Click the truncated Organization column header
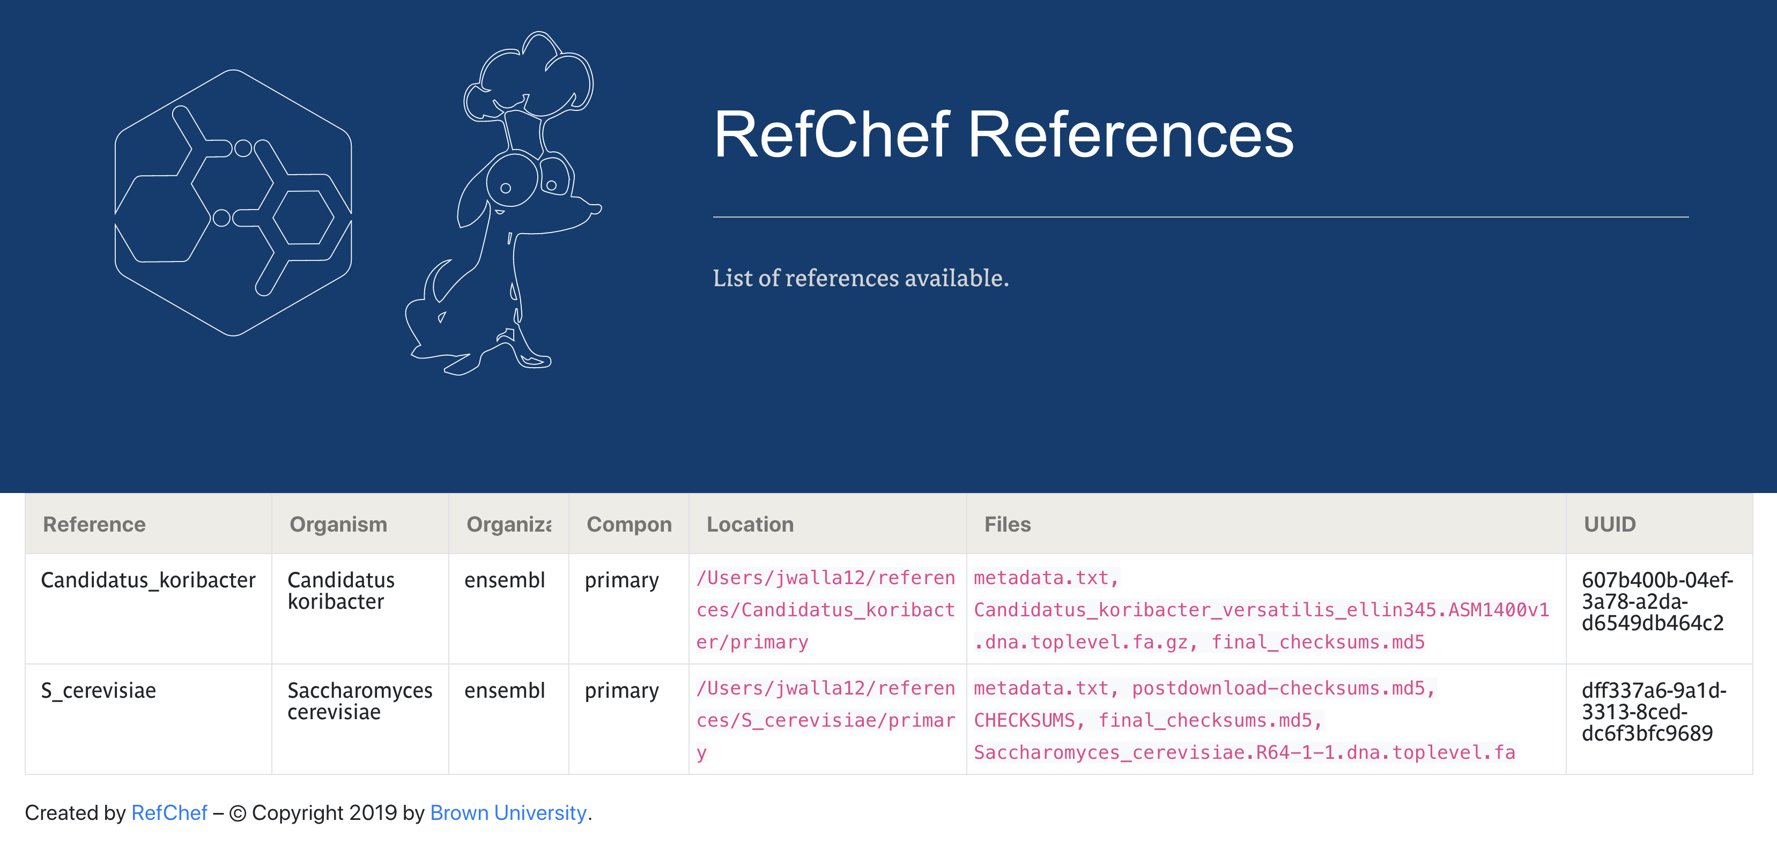This screenshot has height=851, width=1777. point(508,524)
